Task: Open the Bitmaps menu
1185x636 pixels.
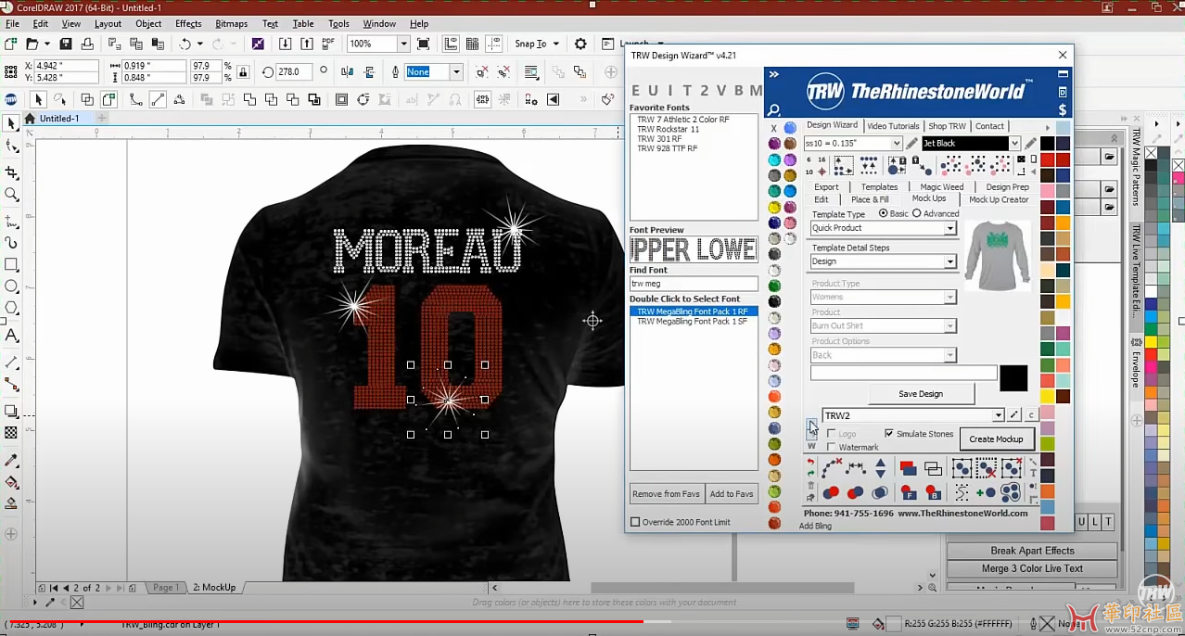Action: 231,24
